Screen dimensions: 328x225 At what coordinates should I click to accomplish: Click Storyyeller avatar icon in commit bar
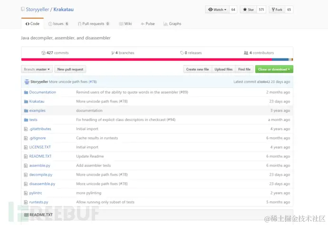[x=27, y=82]
